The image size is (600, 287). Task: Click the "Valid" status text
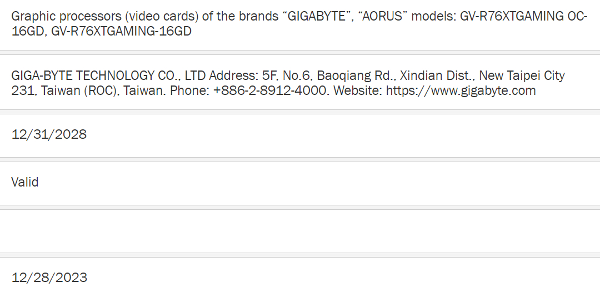coord(25,182)
